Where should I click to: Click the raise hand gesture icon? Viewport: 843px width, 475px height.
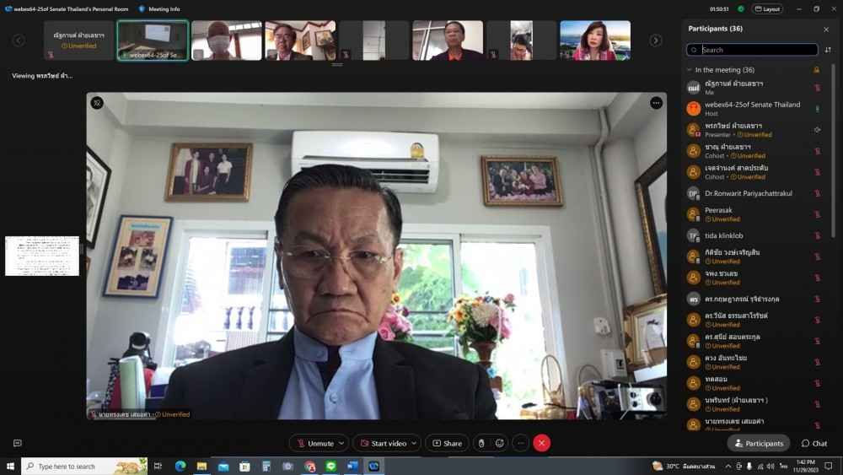pyautogui.click(x=481, y=443)
